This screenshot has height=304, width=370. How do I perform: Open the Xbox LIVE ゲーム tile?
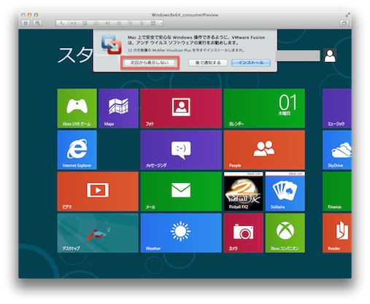(77, 109)
